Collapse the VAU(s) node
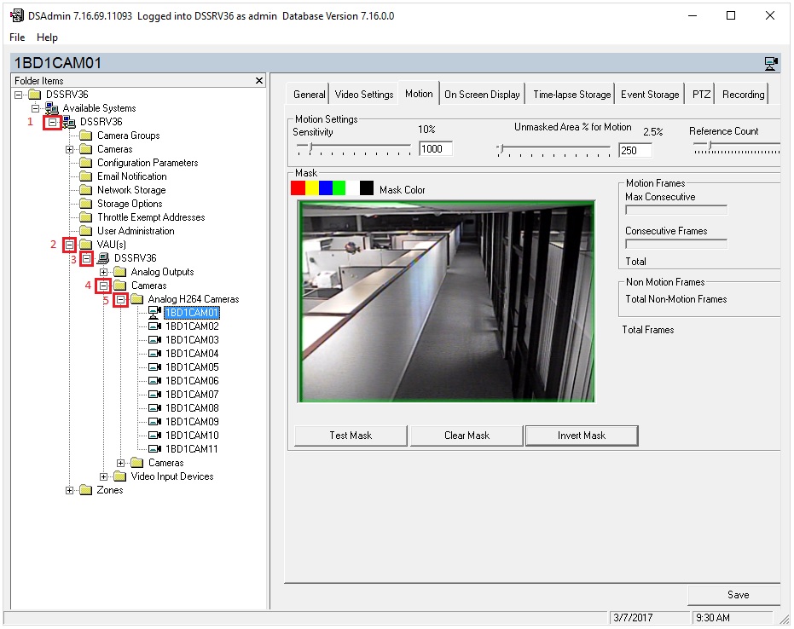 (x=68, y=244)
